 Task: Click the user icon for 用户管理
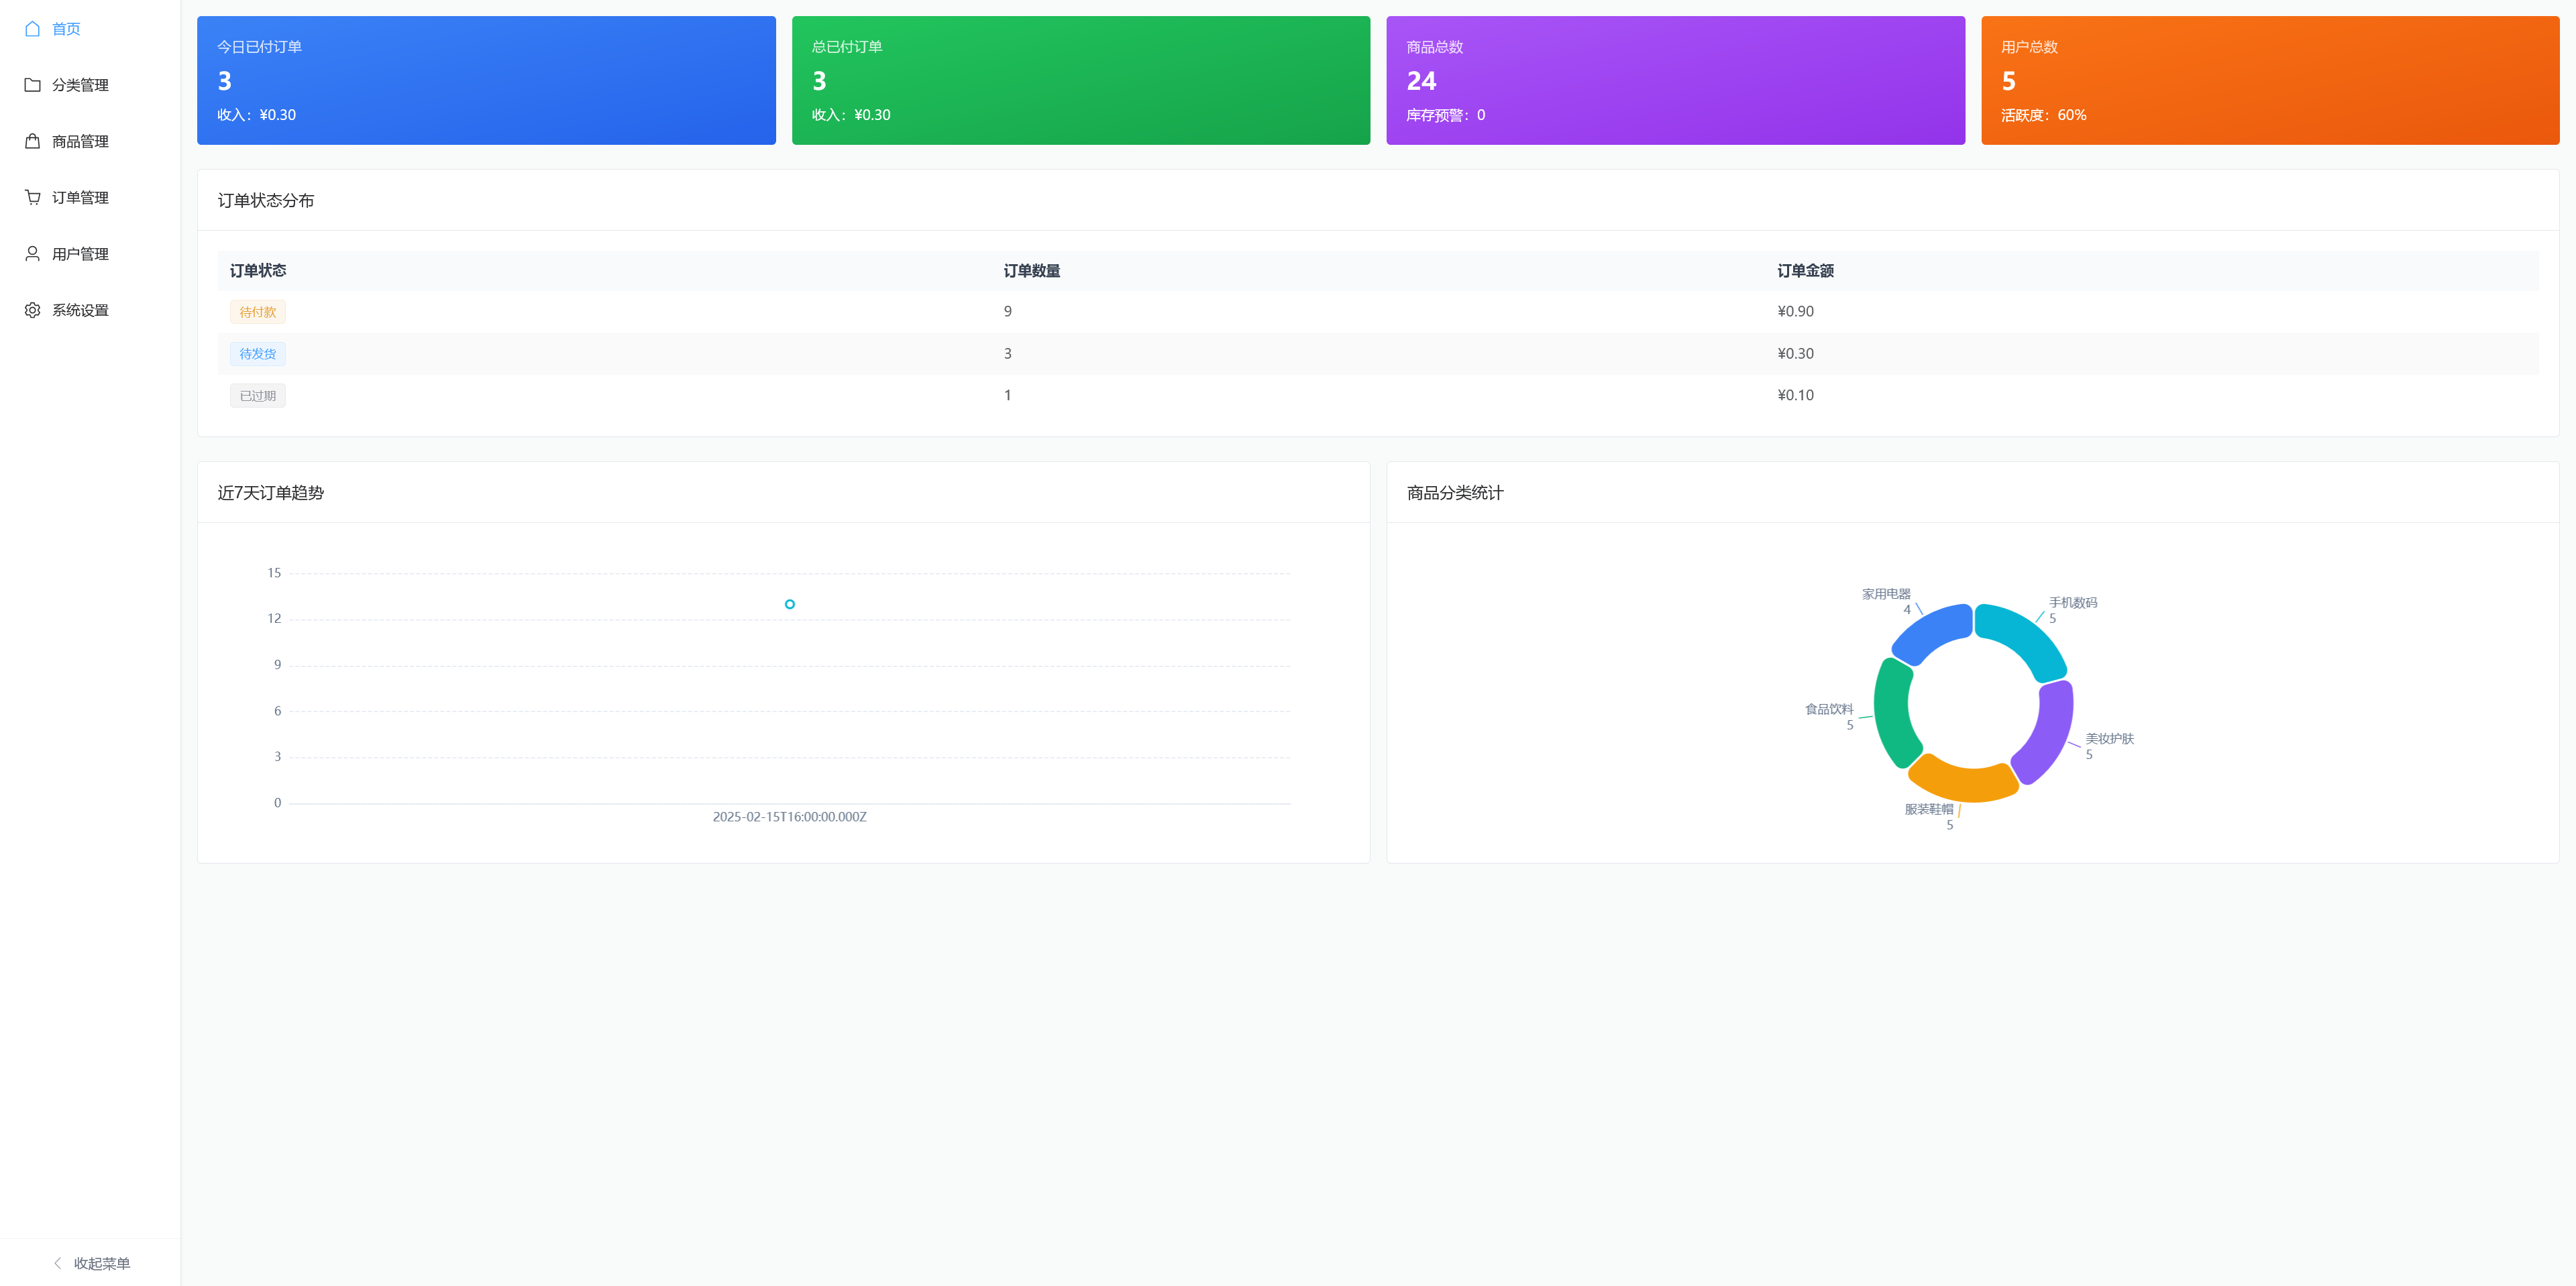click(x=32, y=254)
